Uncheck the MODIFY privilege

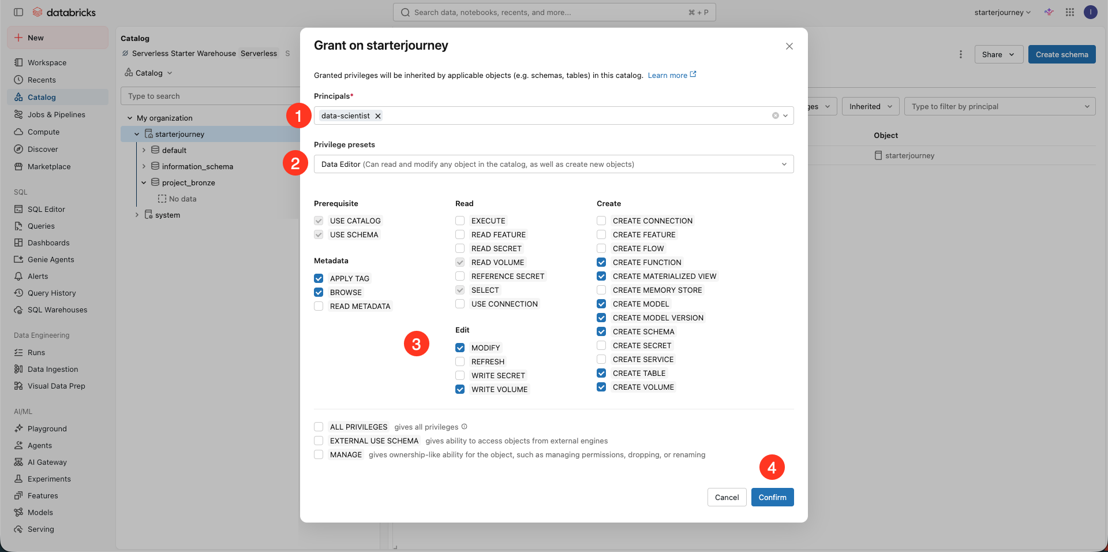pyautogui.click(x=460, y=348)
